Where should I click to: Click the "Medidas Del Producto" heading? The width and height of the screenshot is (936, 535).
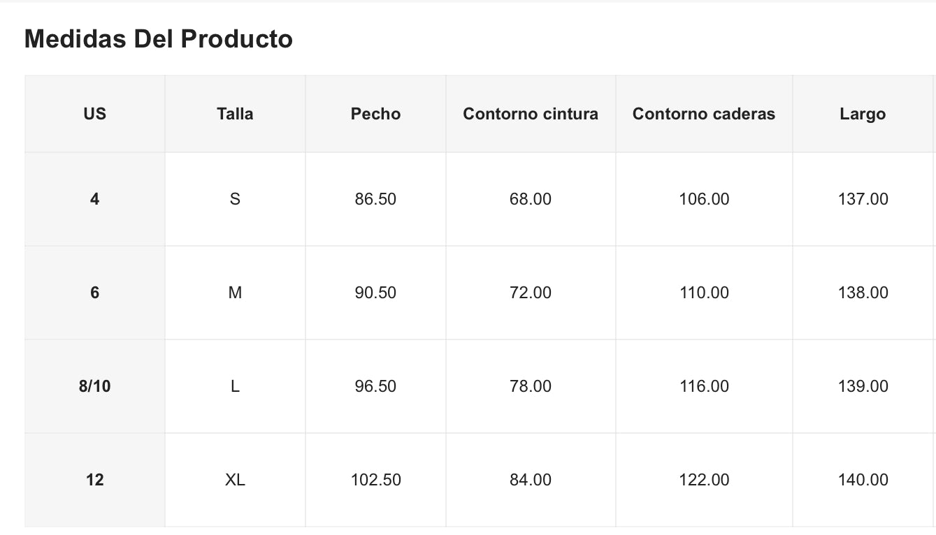pyautogui.click(x=158, y=39)
